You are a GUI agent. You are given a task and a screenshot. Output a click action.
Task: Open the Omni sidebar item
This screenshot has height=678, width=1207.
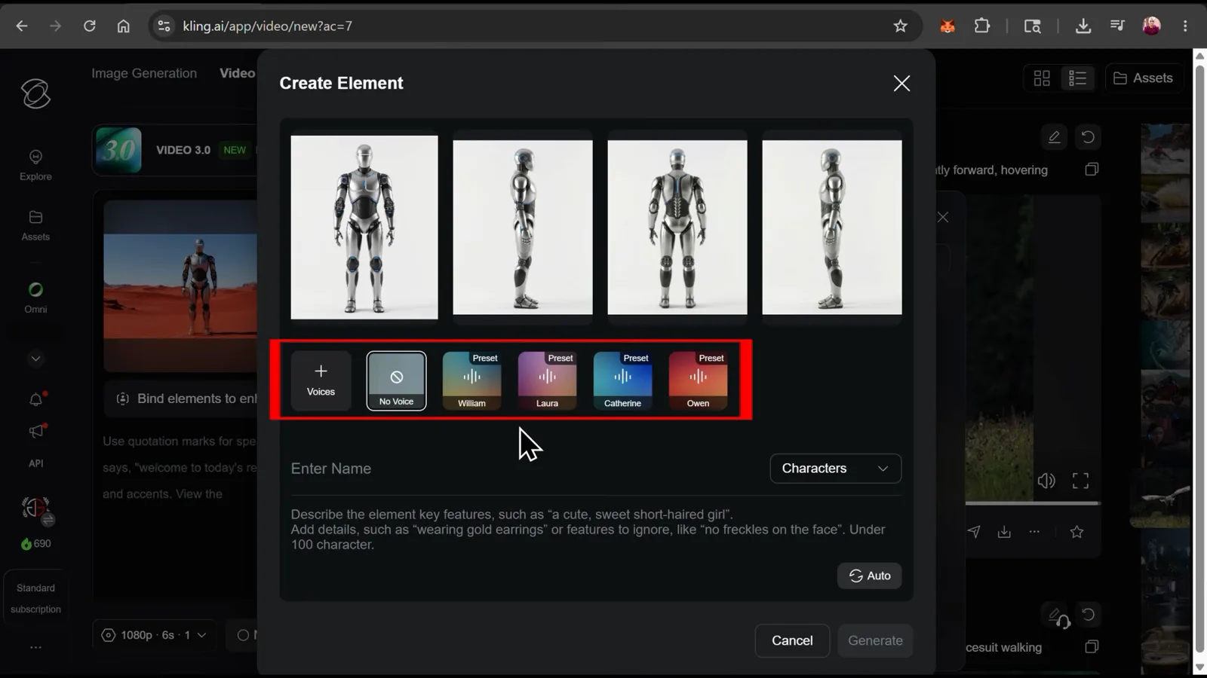[35, 298]
